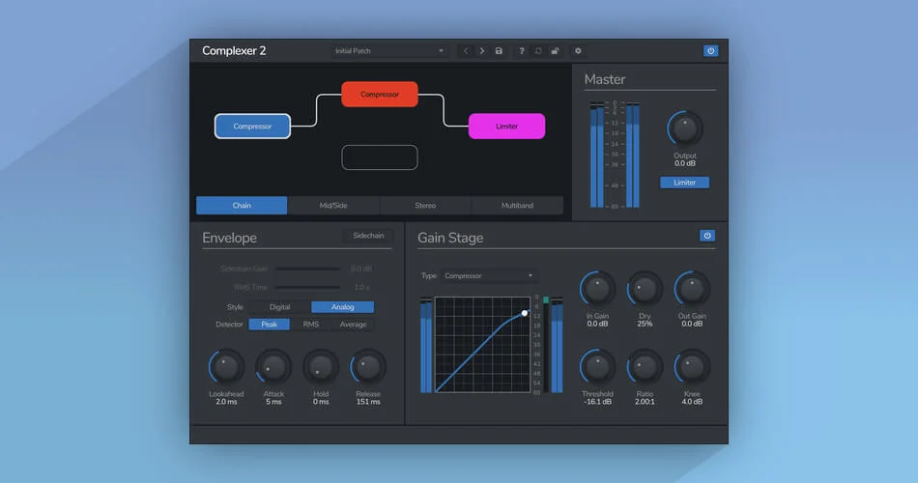The image size is (918, 483).
Task: Click the Sidechain Gain slider
Action: [x=307, y=269]
